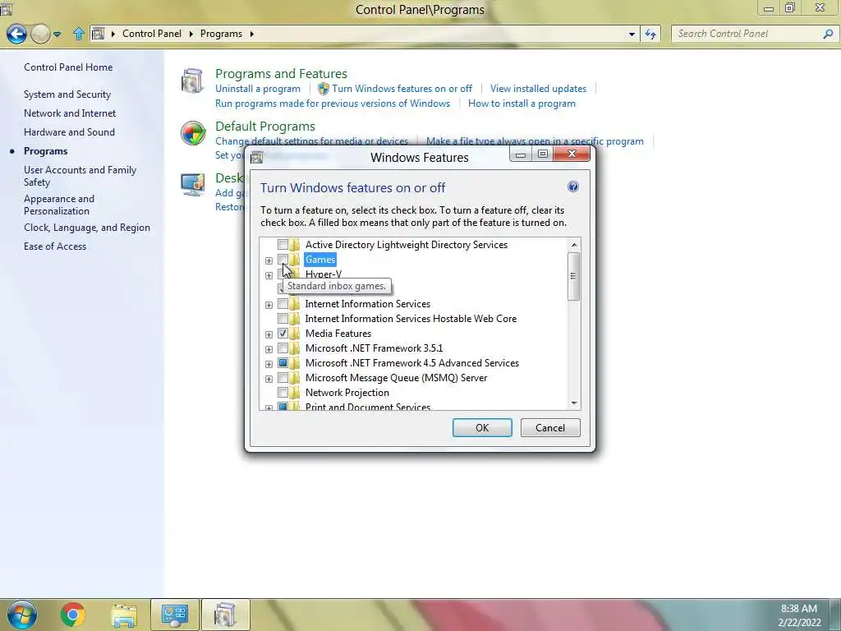Screen dimensions: 841x631
Task: Click the Internet Information Services folder icon
Action: coord(295,304)
